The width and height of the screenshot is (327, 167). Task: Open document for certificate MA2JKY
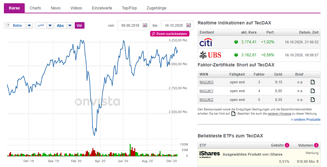[x=313, y=91]
